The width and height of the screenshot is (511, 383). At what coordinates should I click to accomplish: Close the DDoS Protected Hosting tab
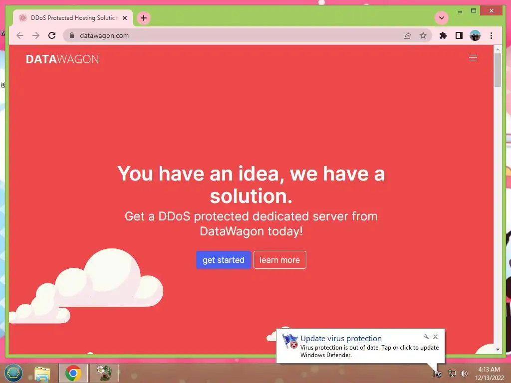pyautogui.click(x=125, y=18)
